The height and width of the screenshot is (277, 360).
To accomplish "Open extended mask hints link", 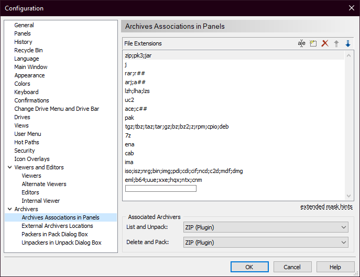I will 326,207.
